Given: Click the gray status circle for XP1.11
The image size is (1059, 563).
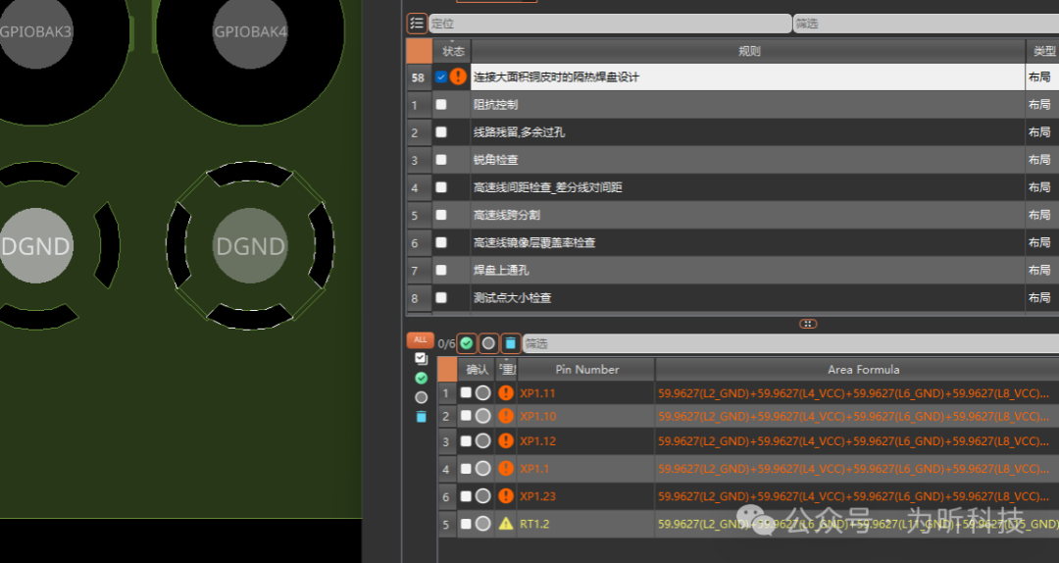Looking at the screenshot, I should [x=482, y=392].
